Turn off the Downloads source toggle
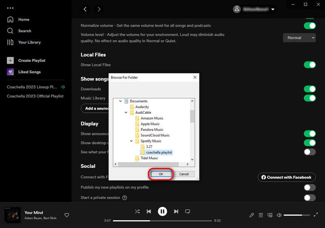The width and height of the screenshot is (325, 228). click(x=310, y=89)
